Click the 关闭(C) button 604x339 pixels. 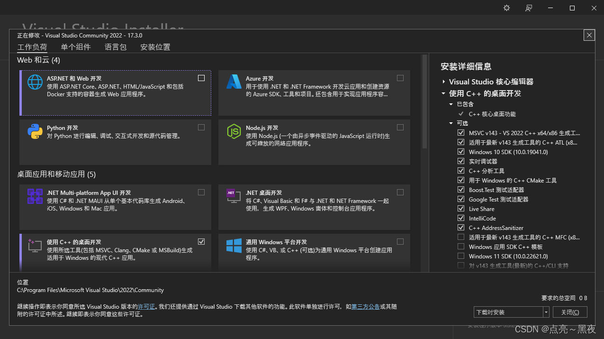tap(570, 312)
